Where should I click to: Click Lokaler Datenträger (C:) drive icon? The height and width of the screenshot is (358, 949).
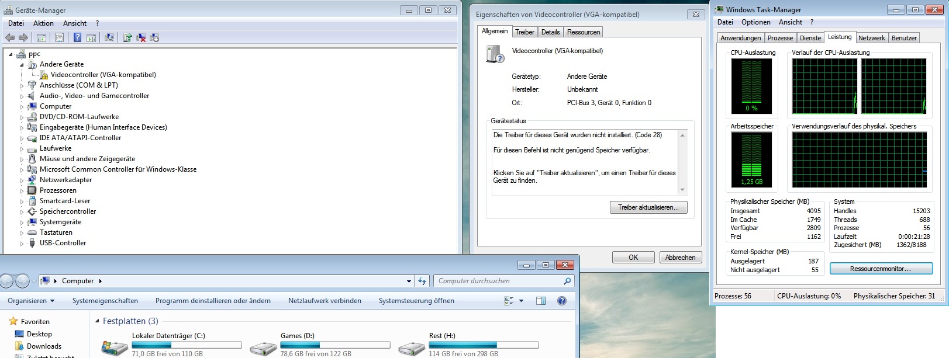(x=115, y=349)
